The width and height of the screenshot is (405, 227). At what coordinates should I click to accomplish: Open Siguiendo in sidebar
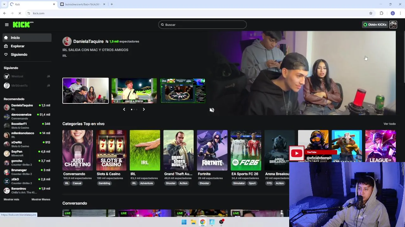pyautogui.click(x=27, y=55)
